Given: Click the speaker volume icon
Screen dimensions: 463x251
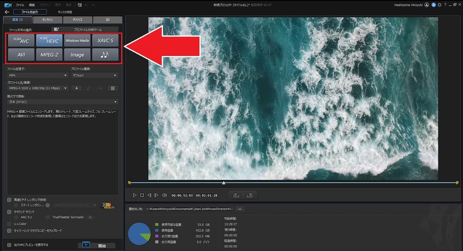Looking at the screenshot, I should (163, 195).
